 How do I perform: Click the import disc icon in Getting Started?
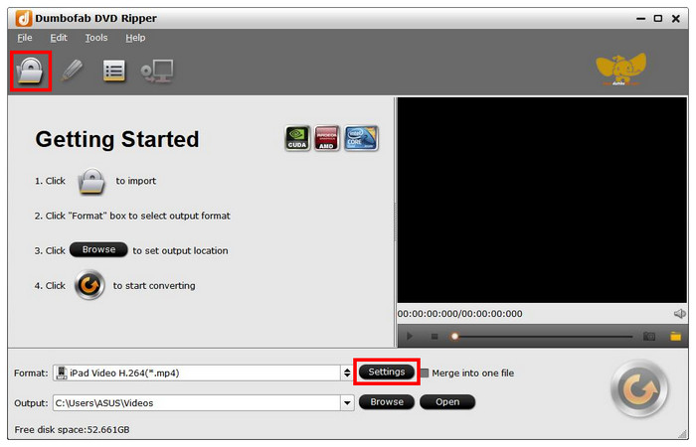pos(91,182)
